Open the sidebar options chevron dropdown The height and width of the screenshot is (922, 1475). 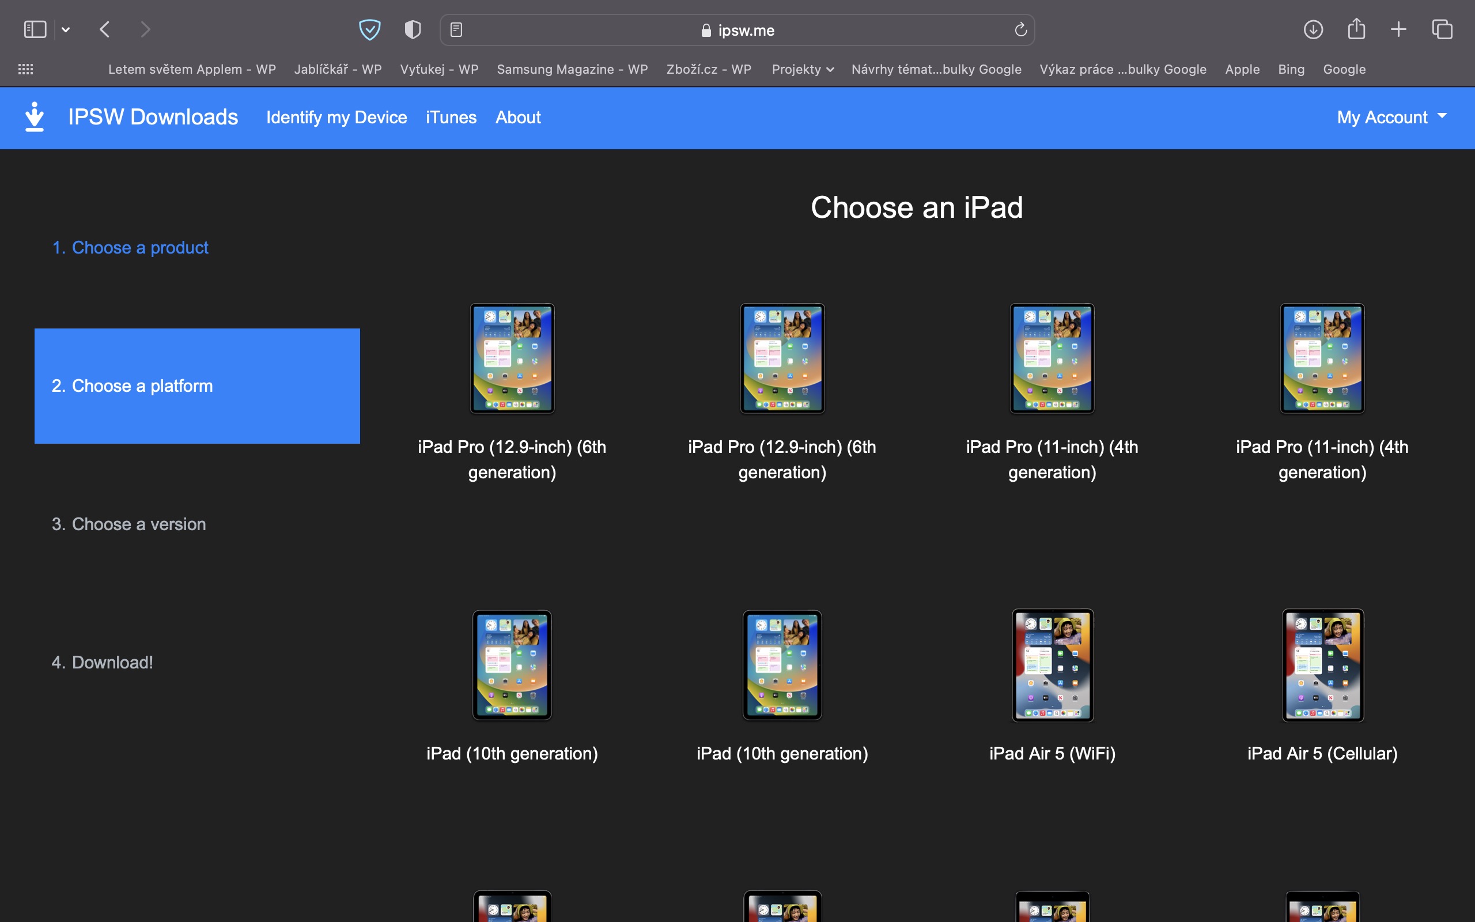click(x=66, y=29)
